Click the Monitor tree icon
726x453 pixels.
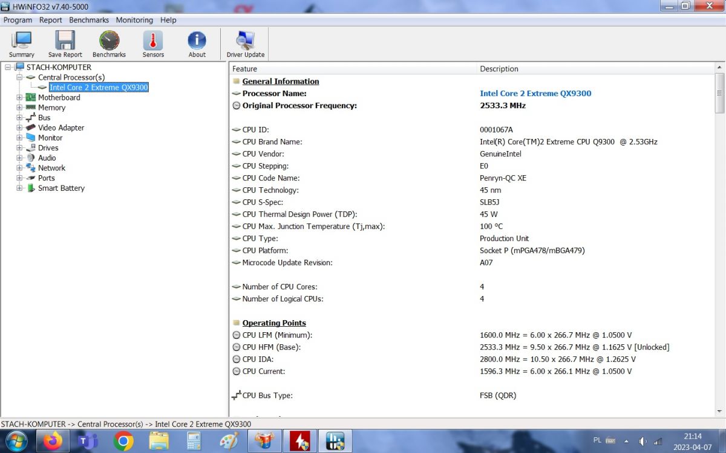click(31, 138)
